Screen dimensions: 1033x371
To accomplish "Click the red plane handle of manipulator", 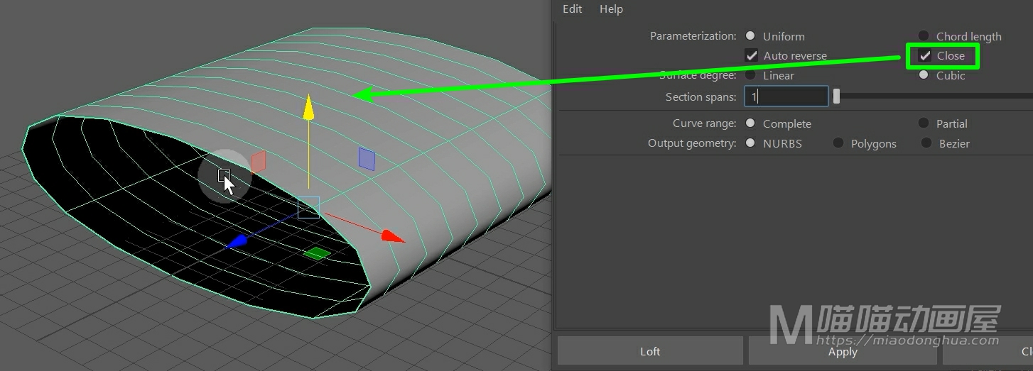I will 259,161.
